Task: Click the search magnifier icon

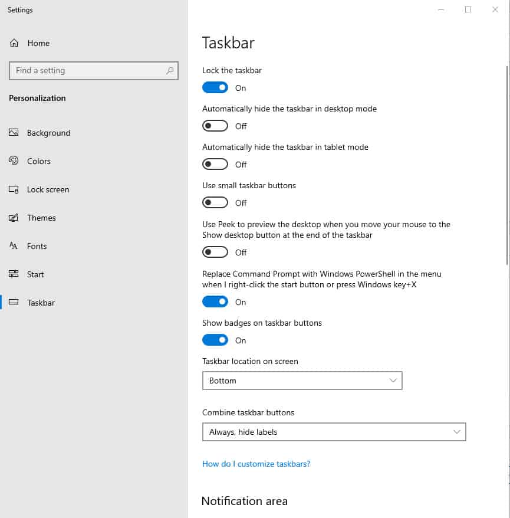Action: point(170,70)
